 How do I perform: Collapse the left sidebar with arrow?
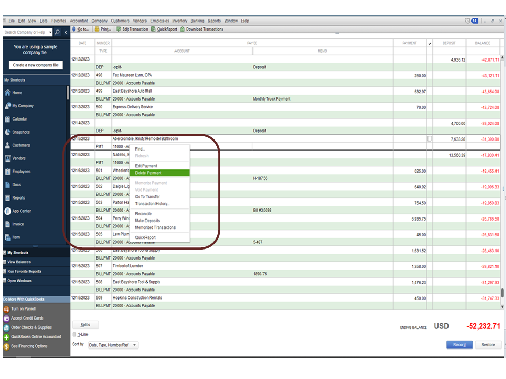[x=66, y=33]
